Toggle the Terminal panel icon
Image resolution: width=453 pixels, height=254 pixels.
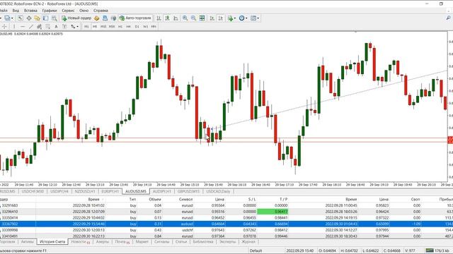[45, 18]
